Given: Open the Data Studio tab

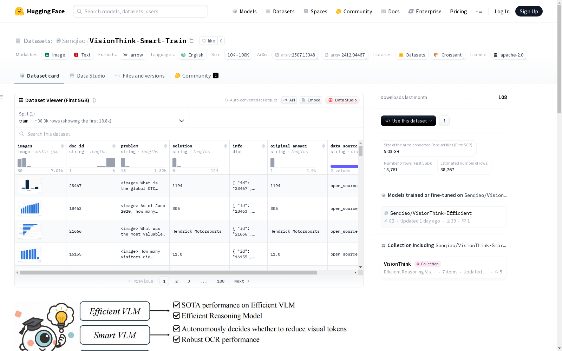Looking at the screenshot, I should click(x=87, y=76).
